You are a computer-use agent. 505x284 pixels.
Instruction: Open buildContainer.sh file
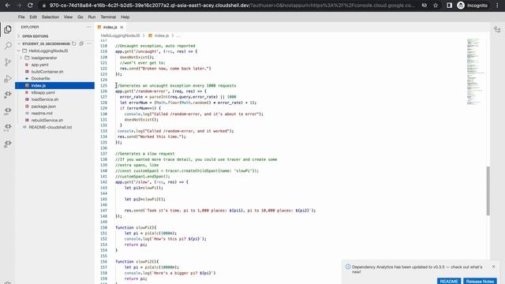coord(47,72)
